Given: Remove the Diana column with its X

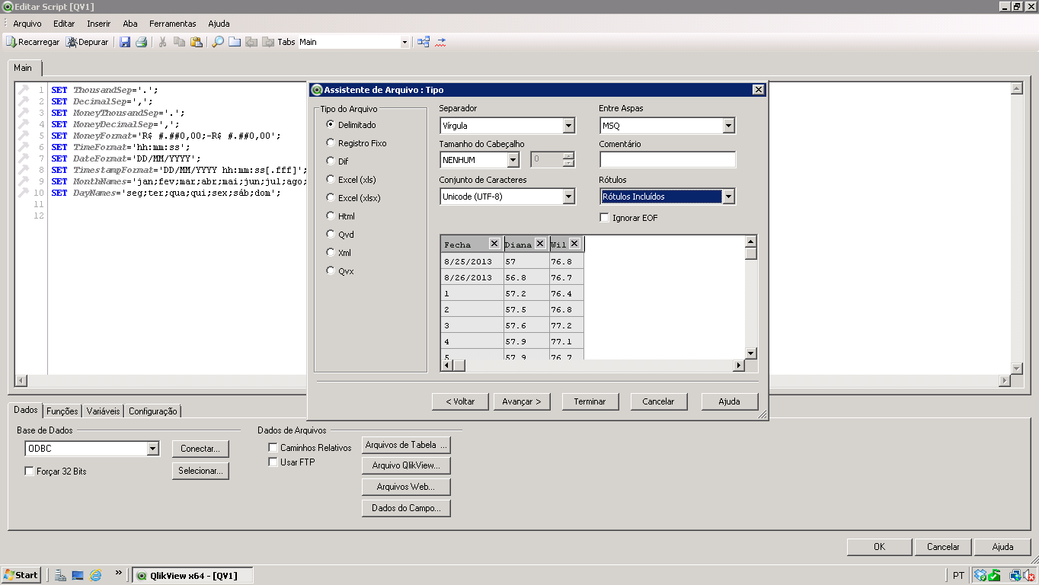Looking at the screenshot, I should point(540,244).
